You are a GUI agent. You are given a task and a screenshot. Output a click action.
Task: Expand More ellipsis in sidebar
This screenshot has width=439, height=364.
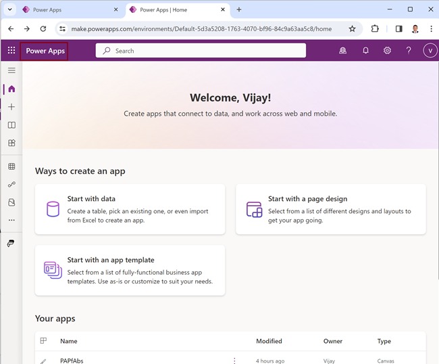11,220
